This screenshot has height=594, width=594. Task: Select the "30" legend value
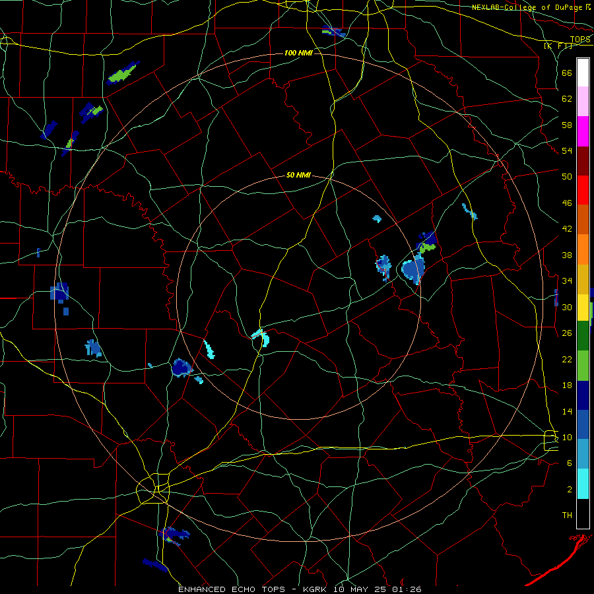[567, 307]
